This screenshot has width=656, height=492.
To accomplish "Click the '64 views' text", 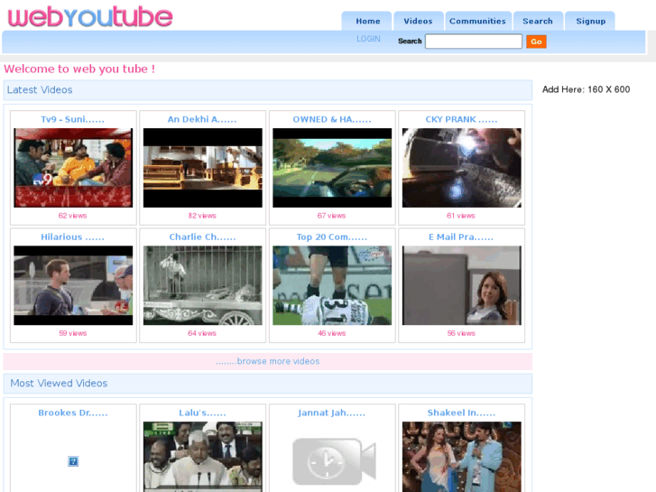I will click(x=202, y=333).
